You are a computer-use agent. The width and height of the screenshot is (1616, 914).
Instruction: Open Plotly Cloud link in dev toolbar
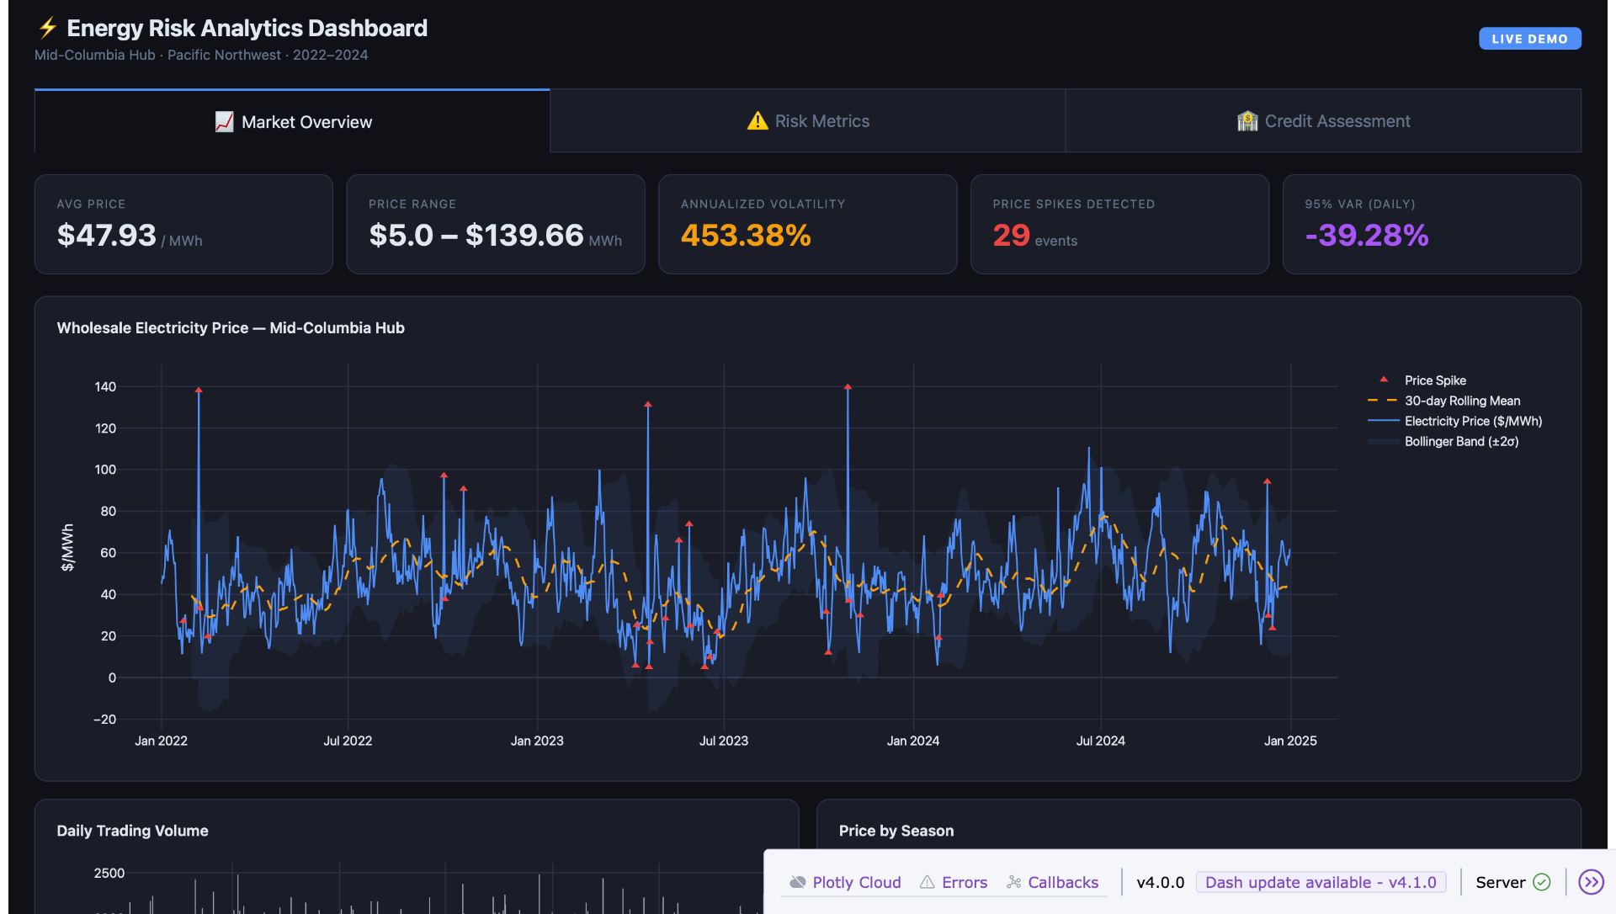856,882
